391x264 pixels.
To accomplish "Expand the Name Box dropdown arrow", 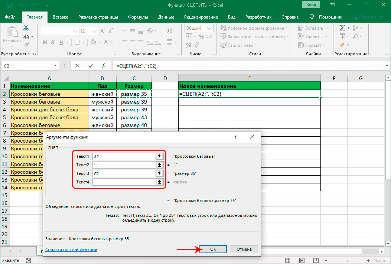I will pos(55,66).
